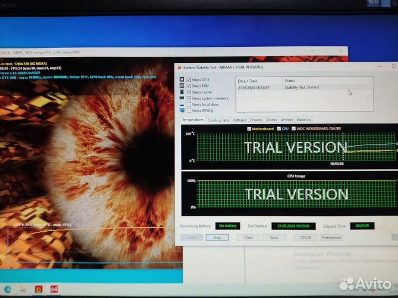The width and height of the screenshot is (398, 298).
Task: Click the cache icon beside Stress cache
Action: click(x=182, y=92)
